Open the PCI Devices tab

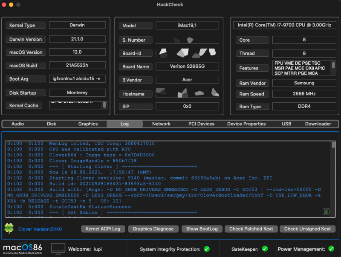(x=201, y=124)
